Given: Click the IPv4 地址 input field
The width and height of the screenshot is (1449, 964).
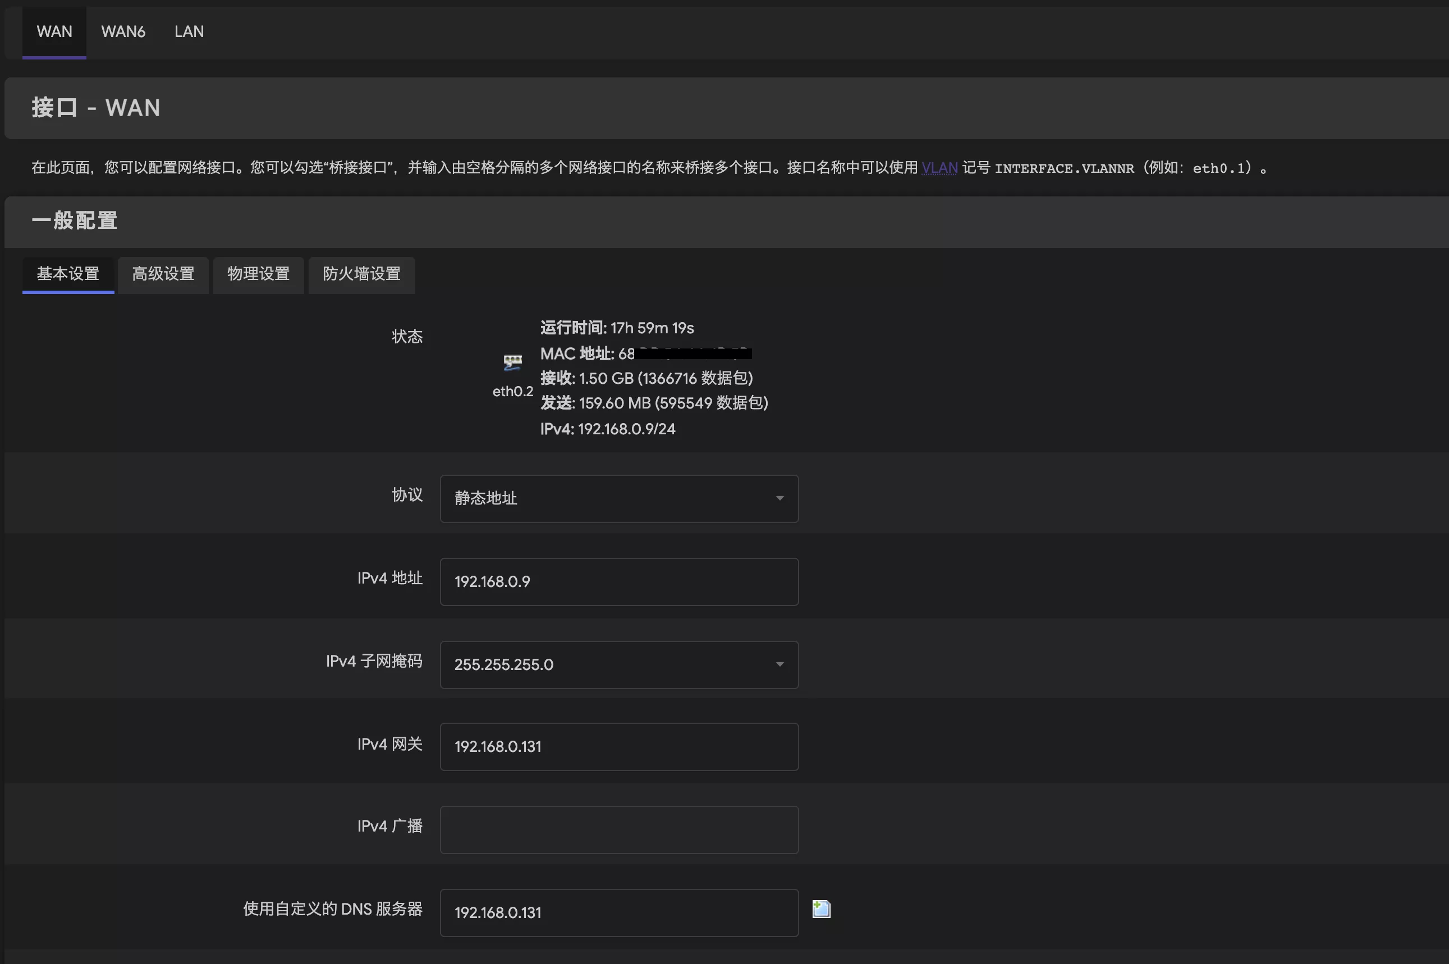Looking at the screenshot, I should pyautogui.click(x=618, y=581).
